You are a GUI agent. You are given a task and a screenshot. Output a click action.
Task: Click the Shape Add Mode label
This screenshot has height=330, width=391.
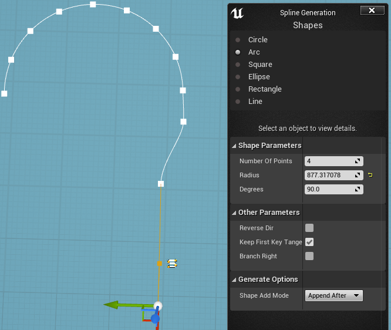(264, 295)
